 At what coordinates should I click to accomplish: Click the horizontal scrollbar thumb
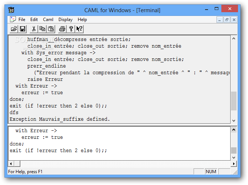pyautogui.click(x=17, y=164)
